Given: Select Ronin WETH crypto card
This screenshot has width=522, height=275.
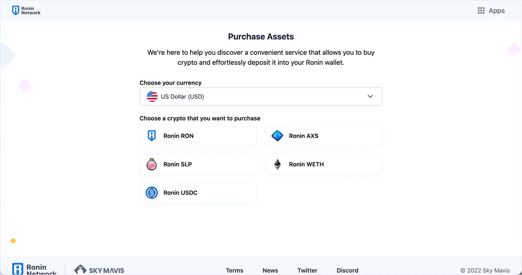Looking at the screenshot, I should coord(324,164).
